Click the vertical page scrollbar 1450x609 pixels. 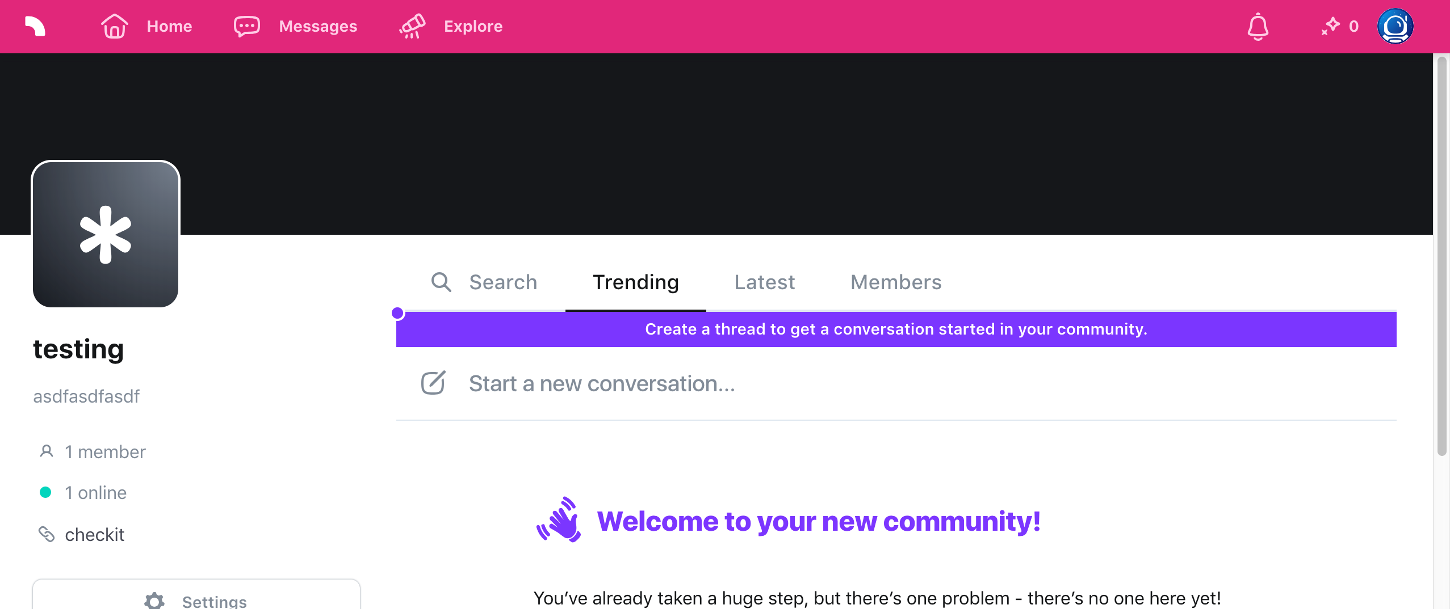click(1441, 255)
